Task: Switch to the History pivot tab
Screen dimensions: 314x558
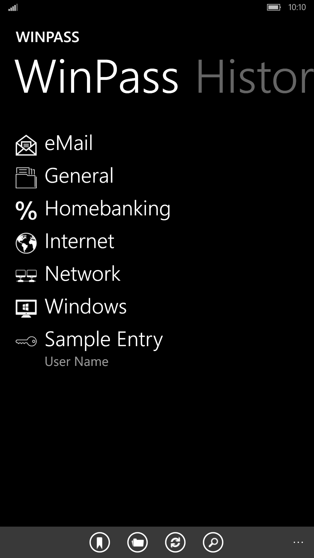Action: tap(255, 76)
